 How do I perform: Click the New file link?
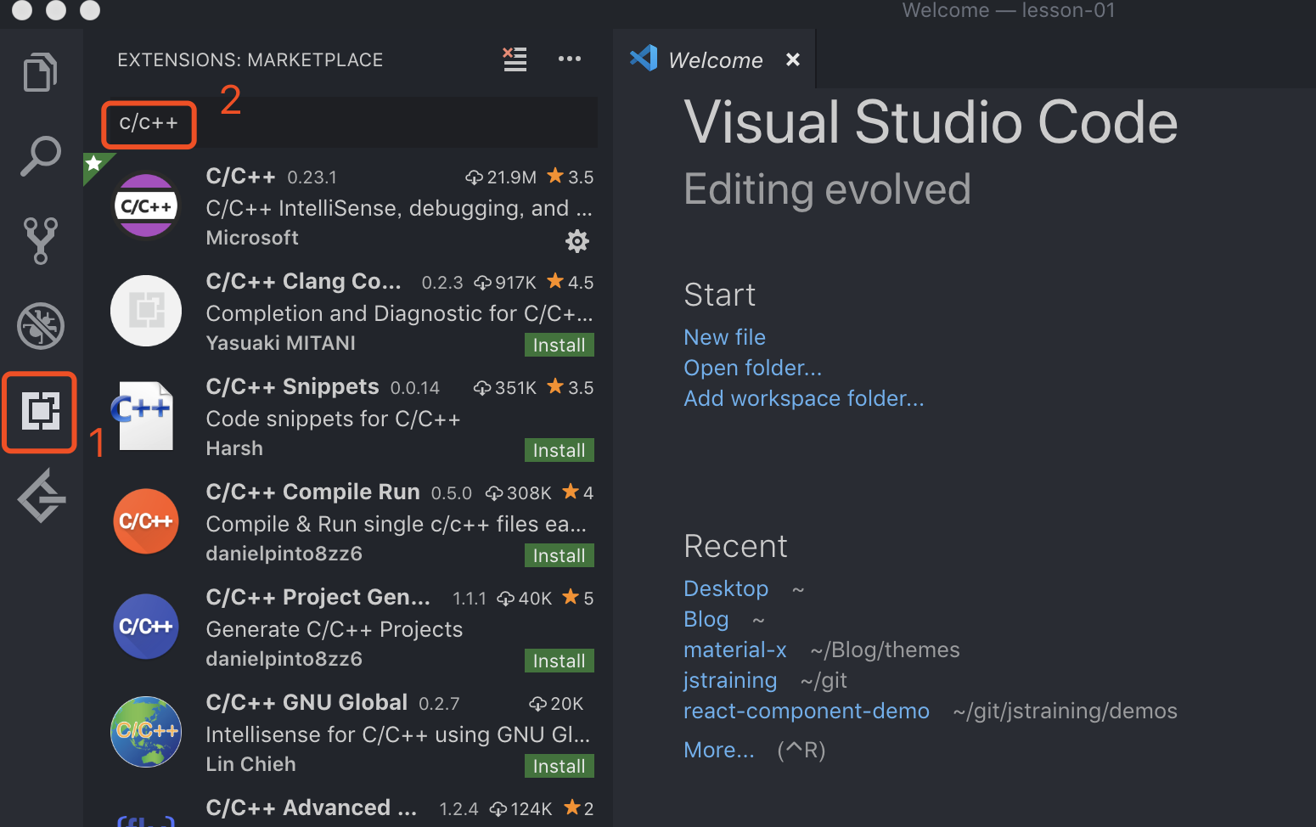[x=725, y=337]
